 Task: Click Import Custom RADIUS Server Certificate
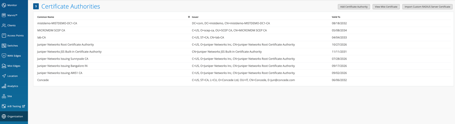point(427,7)
